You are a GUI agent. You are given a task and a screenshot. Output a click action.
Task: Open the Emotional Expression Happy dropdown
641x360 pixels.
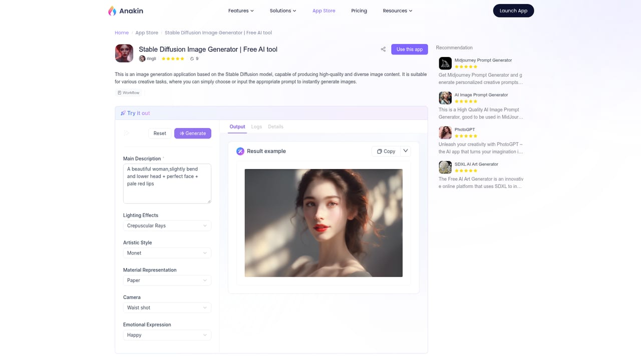coord(167,335)
